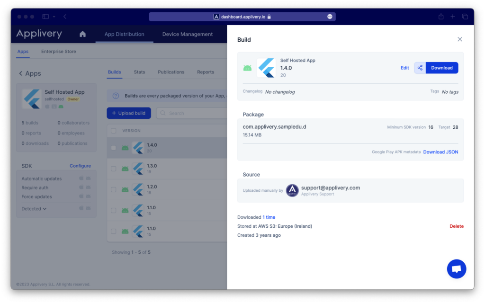Viewport: 485px width, 303px height.
Task: Select the Apps sub-tab
Action: click(x=23, y=51)
